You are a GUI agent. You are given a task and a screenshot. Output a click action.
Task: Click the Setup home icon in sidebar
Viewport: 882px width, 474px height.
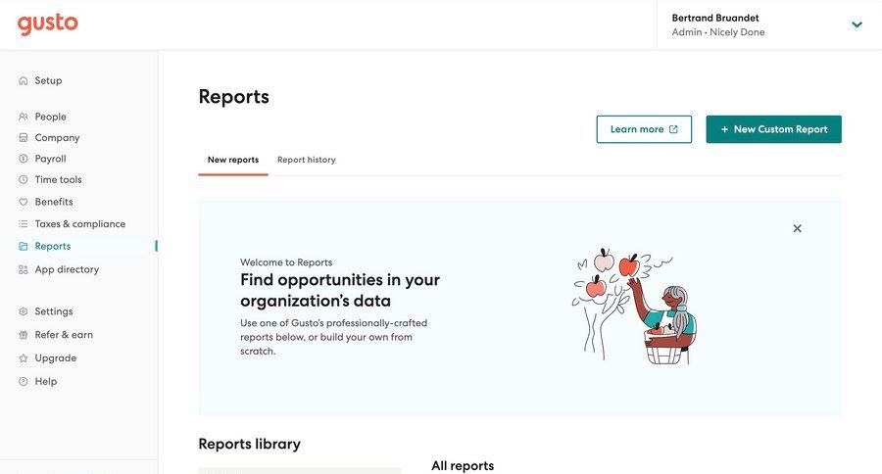click(24, 81)
